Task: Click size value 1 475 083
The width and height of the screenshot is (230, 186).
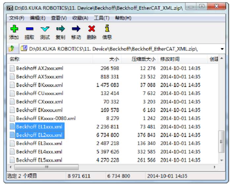Action: [108, 85]
